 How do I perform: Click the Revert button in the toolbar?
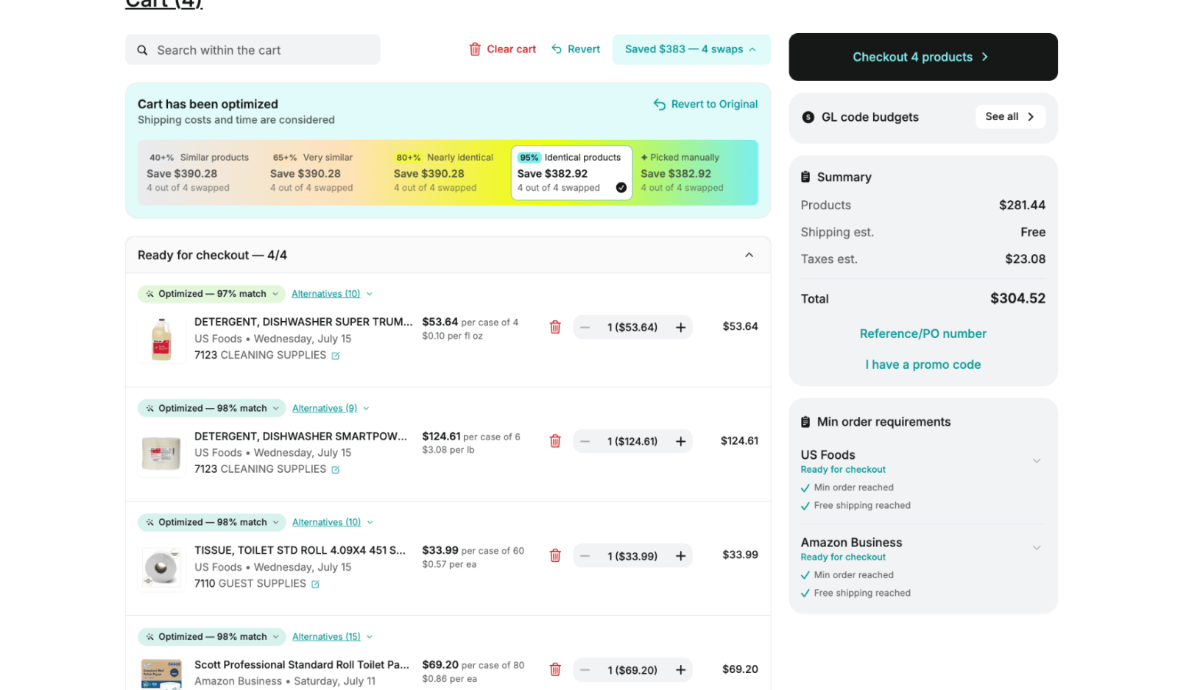click(576, 49)
